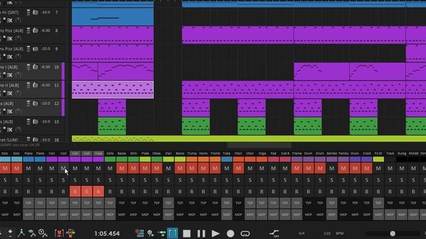Mute the Clari track
Viewport: 426px width, 239px height.
(x=168, y=169)
